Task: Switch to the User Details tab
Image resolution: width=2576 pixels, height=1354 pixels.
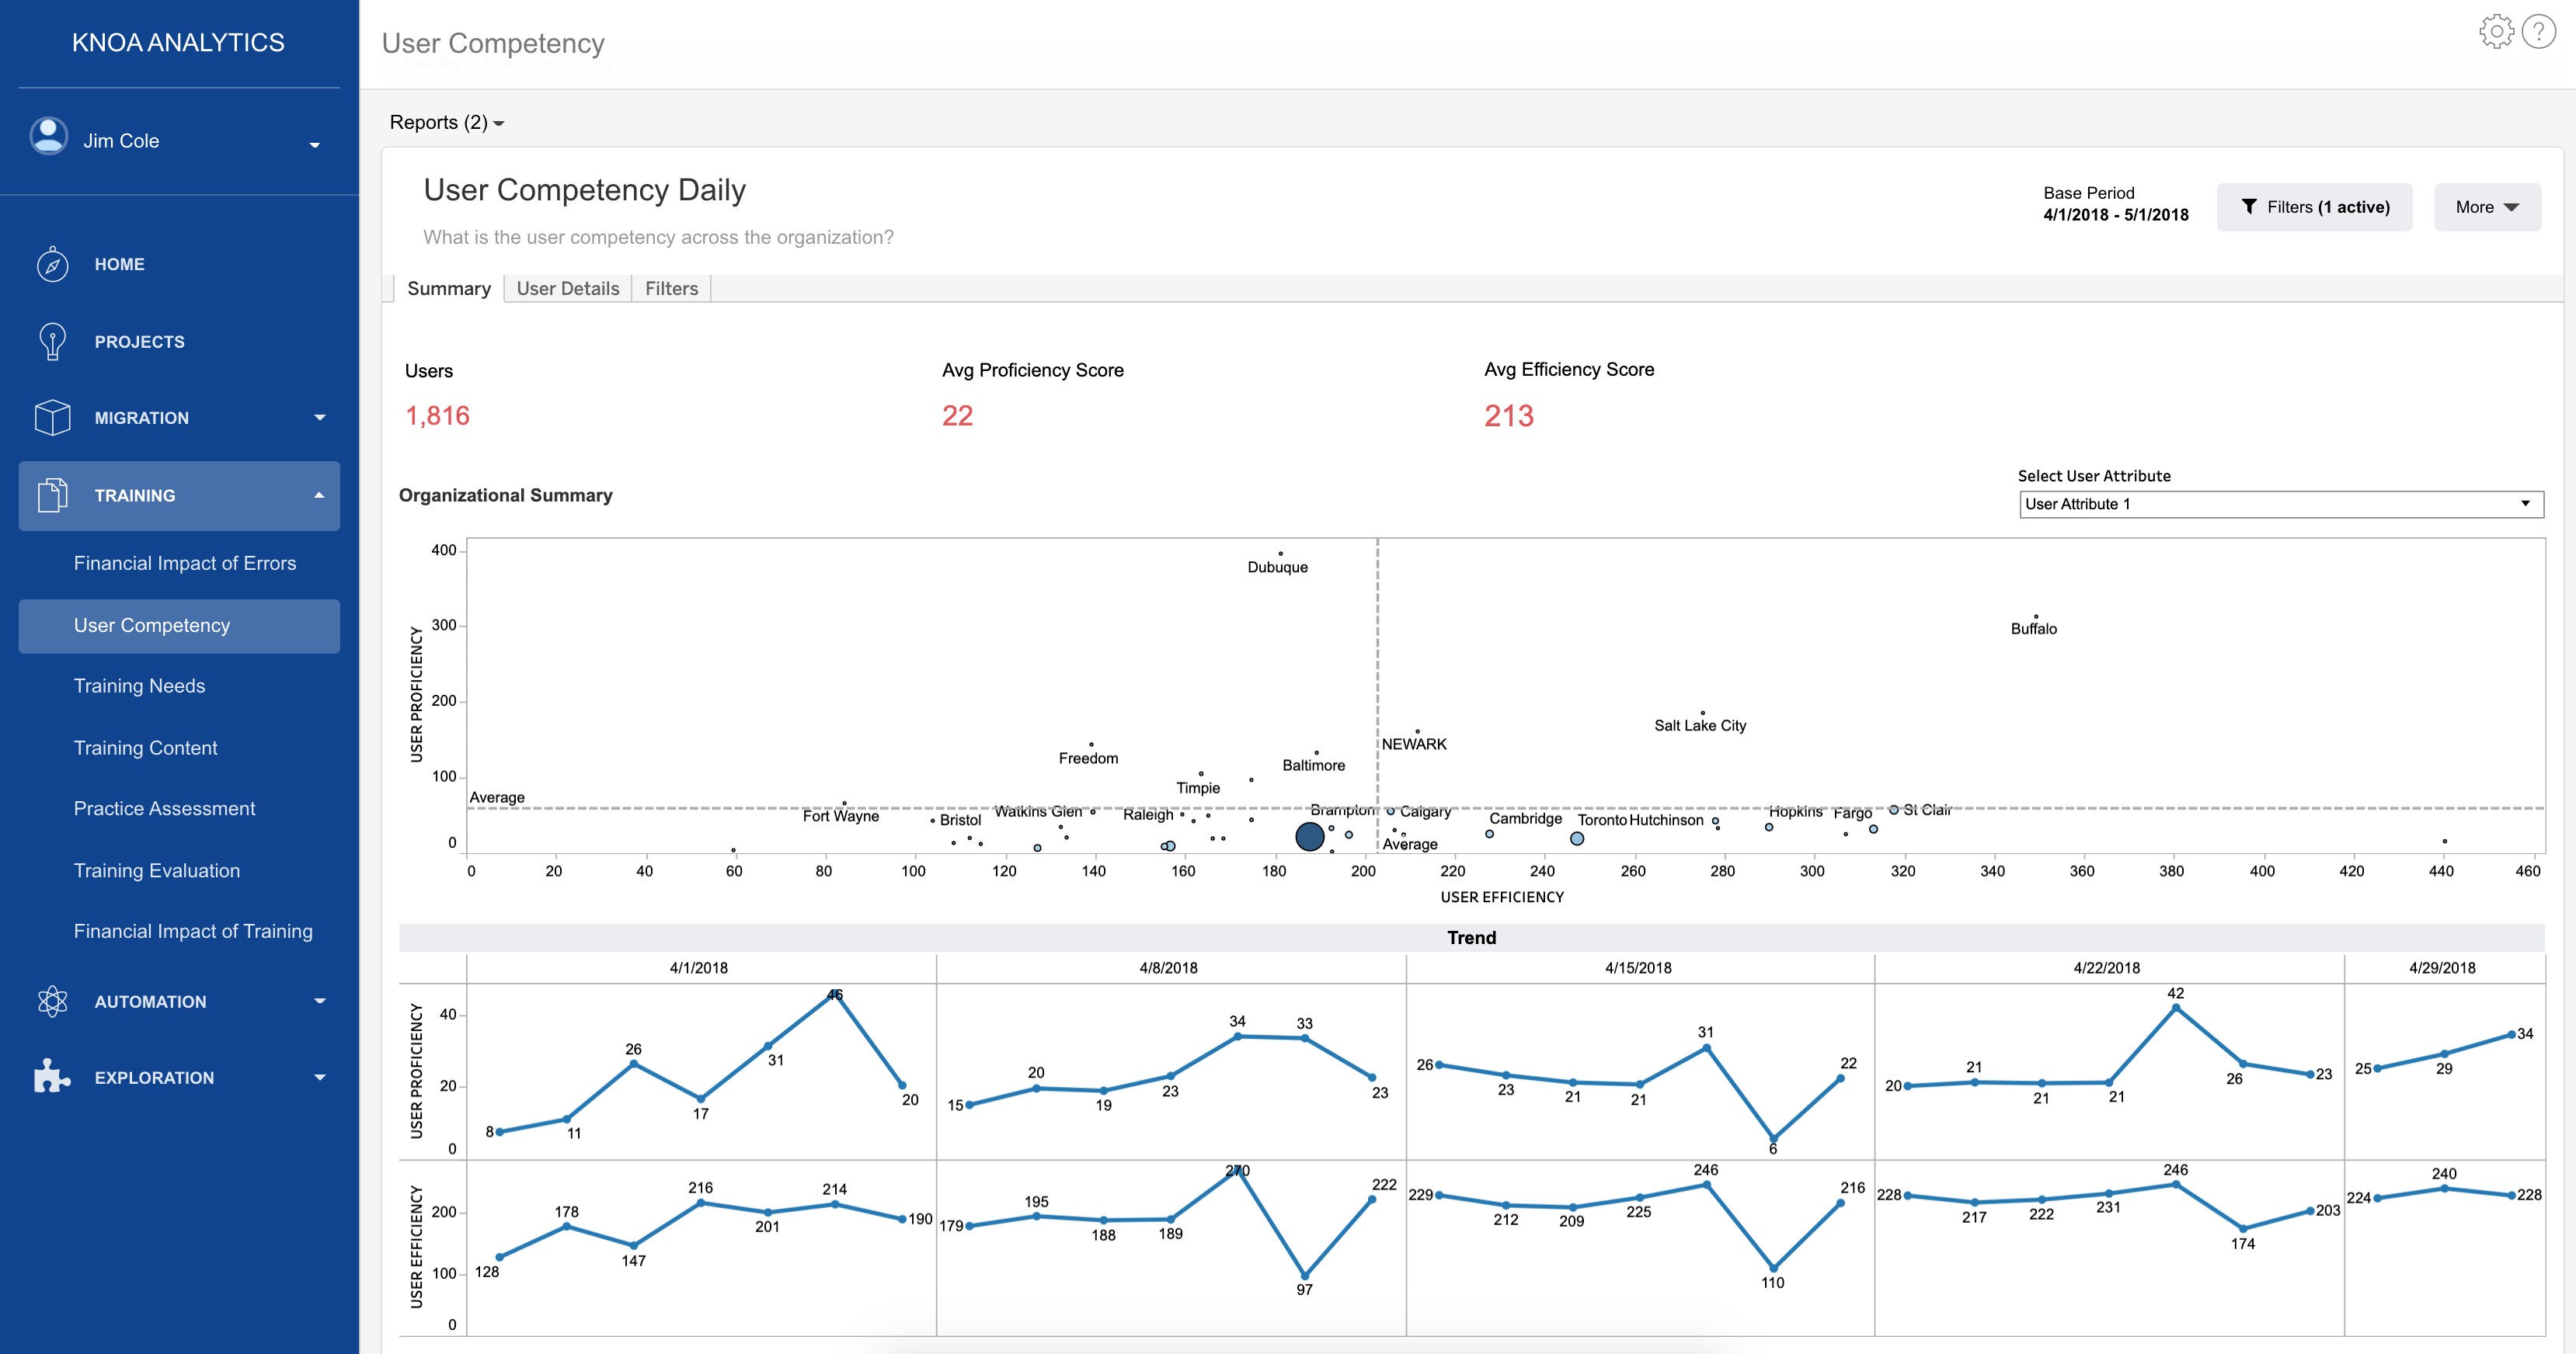Action: [x=567, y=289]
